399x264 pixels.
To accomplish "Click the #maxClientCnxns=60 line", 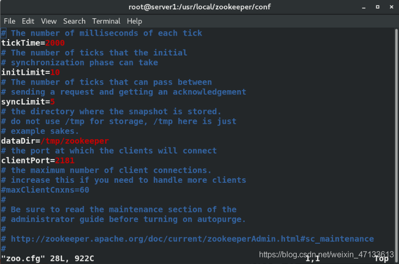I will click(x=45, y=190).
